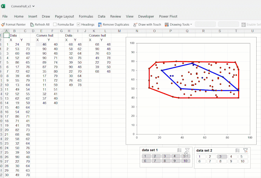Image resolution: width=261 pixels, height=178 pixels.
Task: Click the Excel app icon
Action: (3, 6)
